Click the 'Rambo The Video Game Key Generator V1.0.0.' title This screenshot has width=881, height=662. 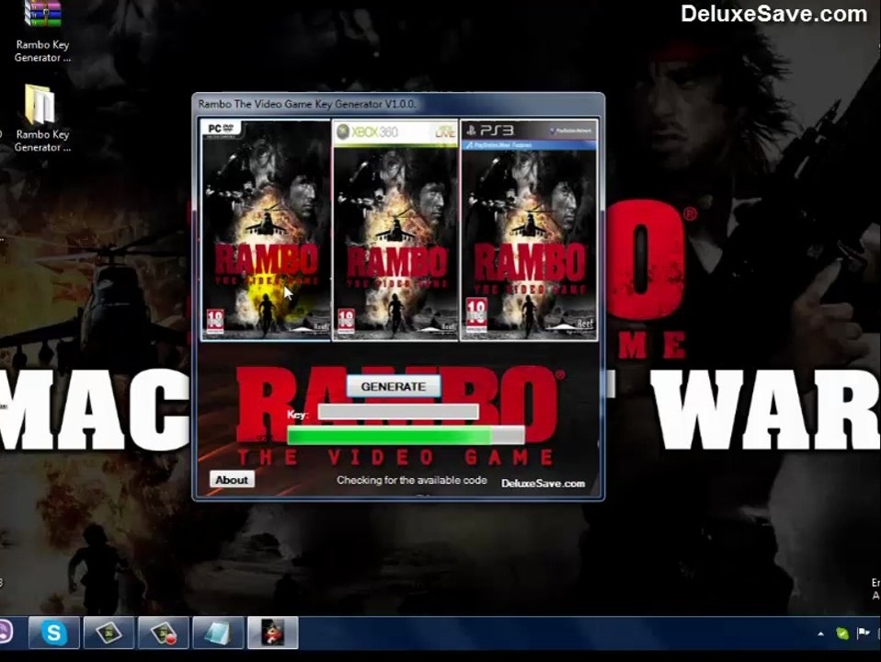(307, 104)
